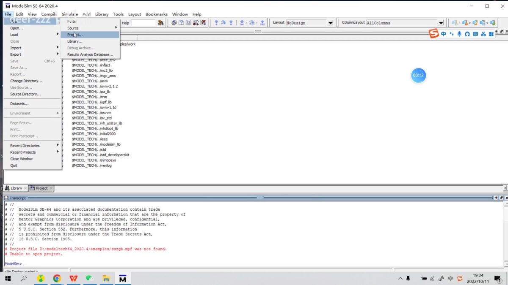Zoom the Transcript pane with the plus button
Screen dimensions: 508x285
click(496, 198)
